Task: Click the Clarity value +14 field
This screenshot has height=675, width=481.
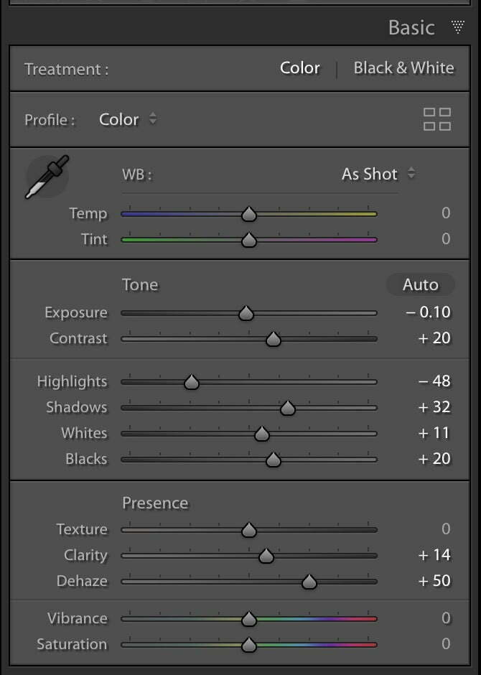Action: (x=434, y=555)
